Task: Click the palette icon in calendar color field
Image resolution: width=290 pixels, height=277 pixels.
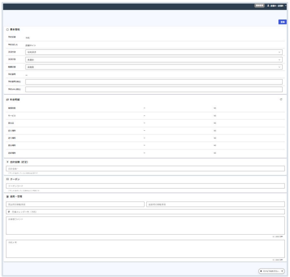Action: pyautogui.click(x=9, y=212)
